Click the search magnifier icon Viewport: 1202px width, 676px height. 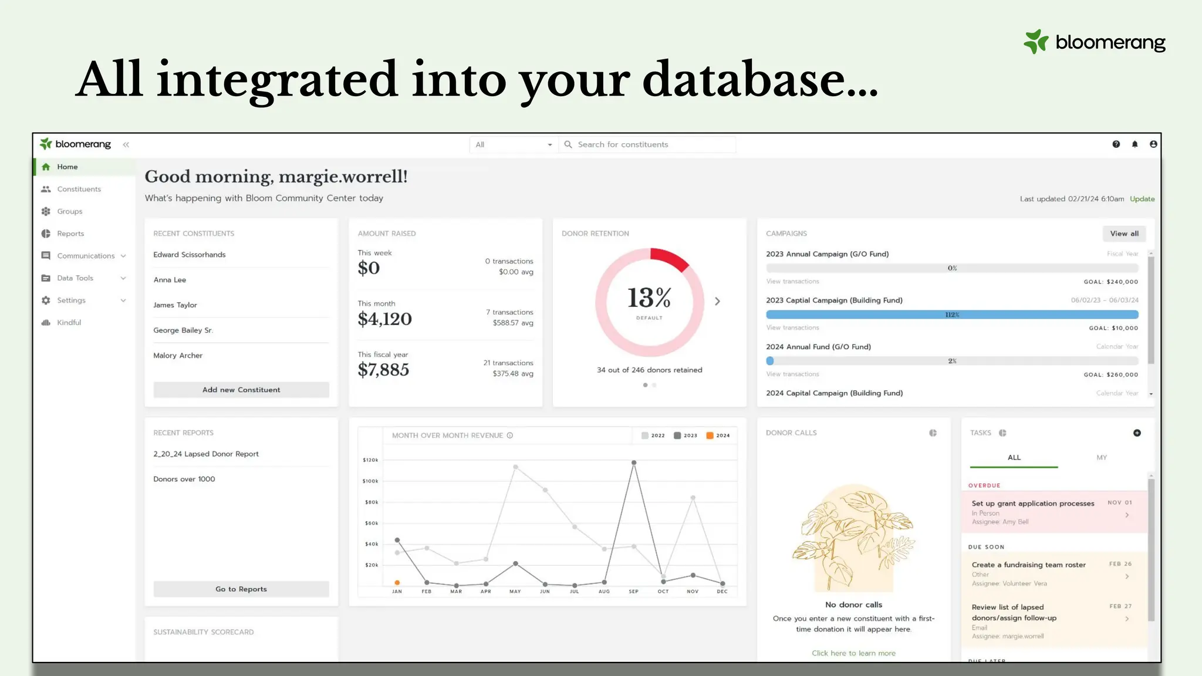568,144
